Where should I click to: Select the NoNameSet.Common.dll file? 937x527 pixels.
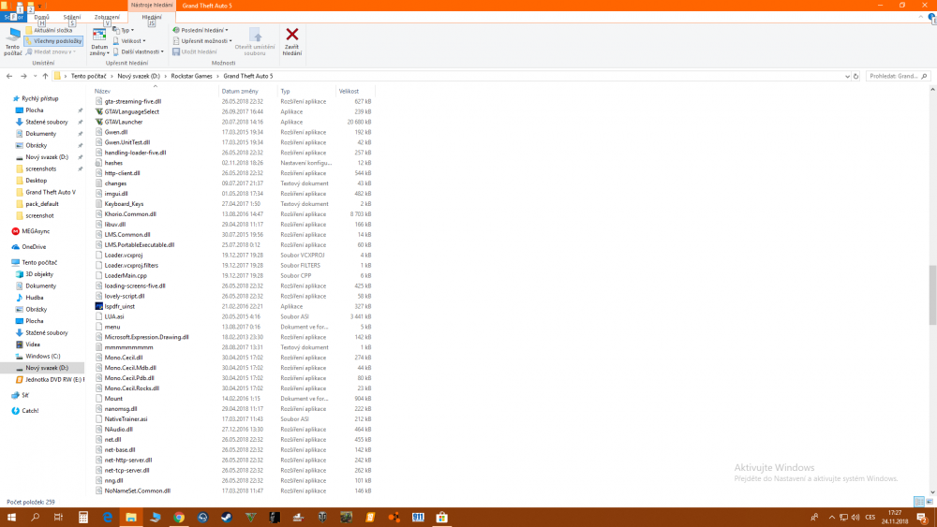coord(138,490)
